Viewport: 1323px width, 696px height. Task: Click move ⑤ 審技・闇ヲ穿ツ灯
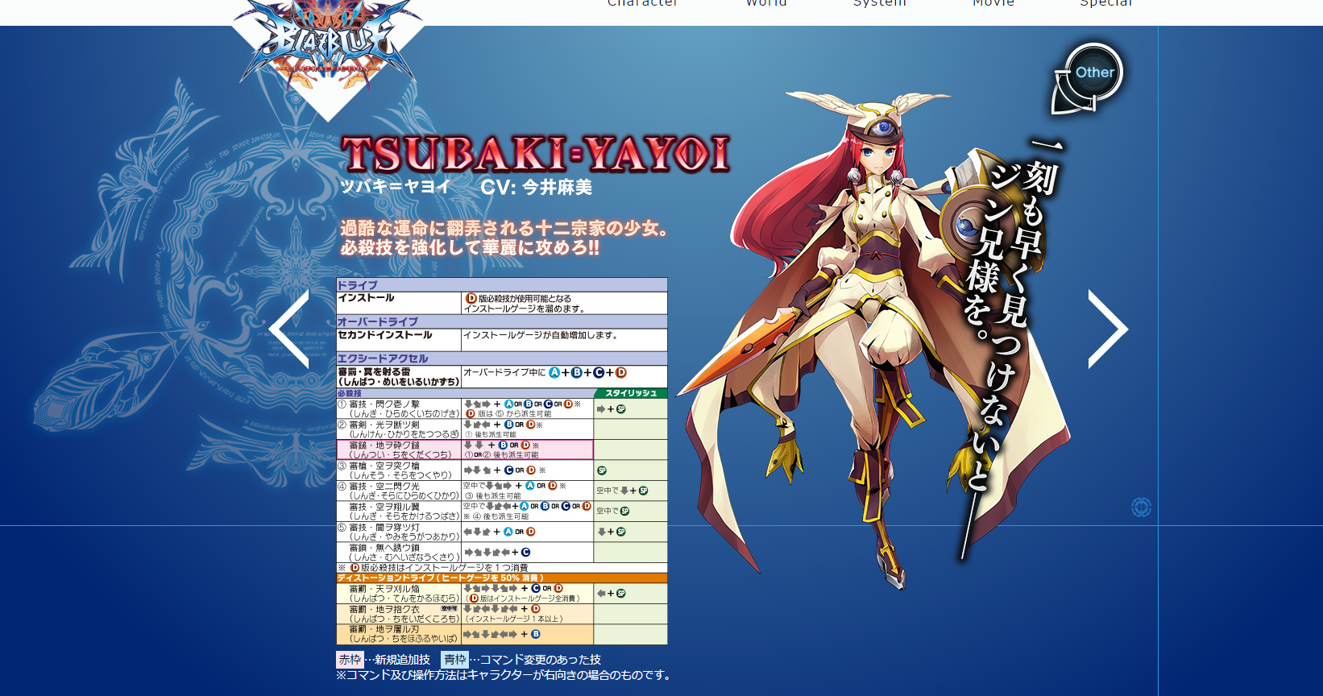tap(399, 532)
